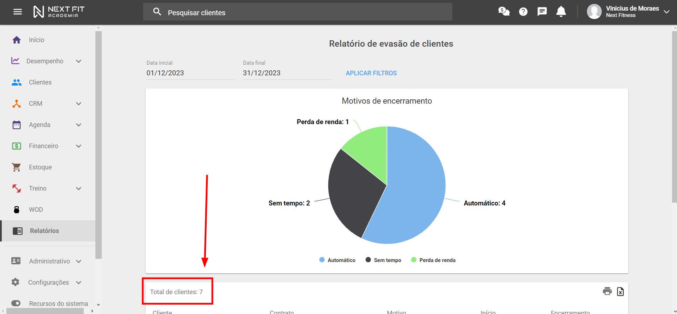Export report to Excel file icon

(x=620, y=291)
